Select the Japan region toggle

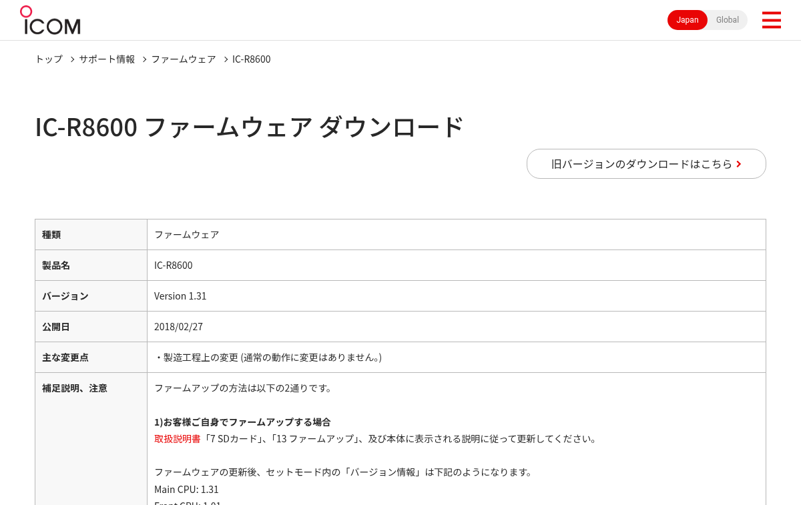tap(688, 20)
